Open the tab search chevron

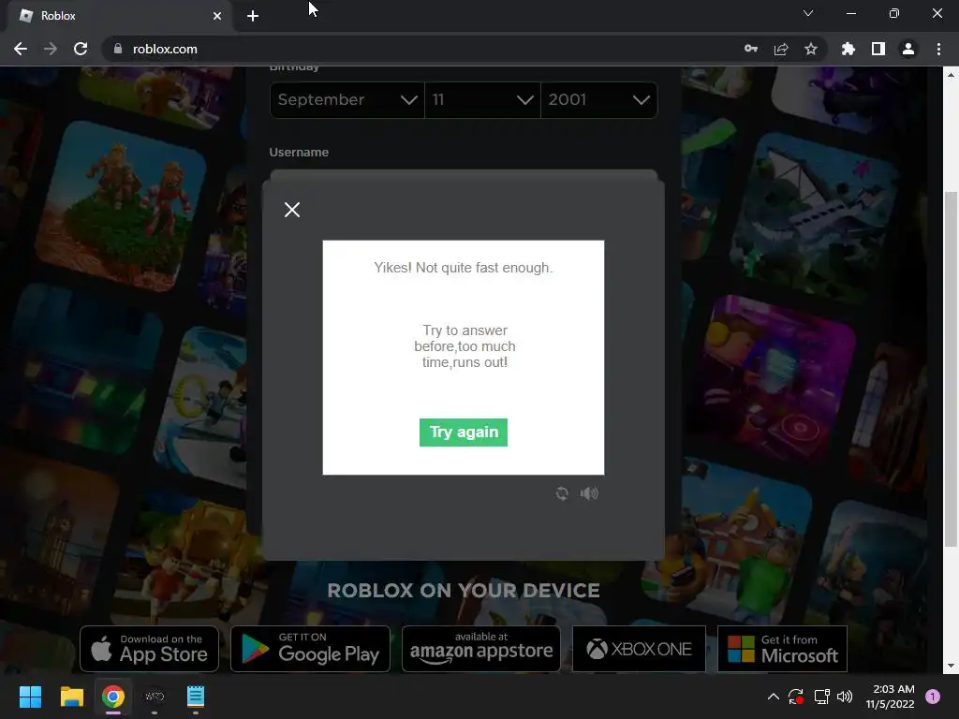[808, 13]
